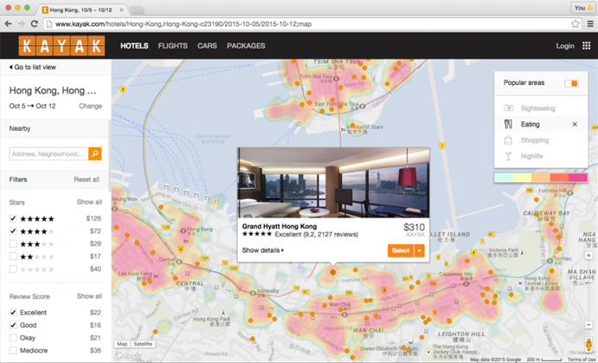Click the Terms of Use map link
The width and height of the screenshot is (598, 363).
click(x=582, y=360)
